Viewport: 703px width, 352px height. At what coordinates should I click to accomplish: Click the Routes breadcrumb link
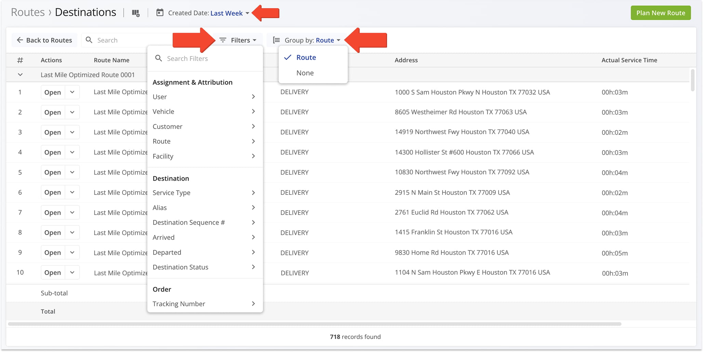(28, 12)
